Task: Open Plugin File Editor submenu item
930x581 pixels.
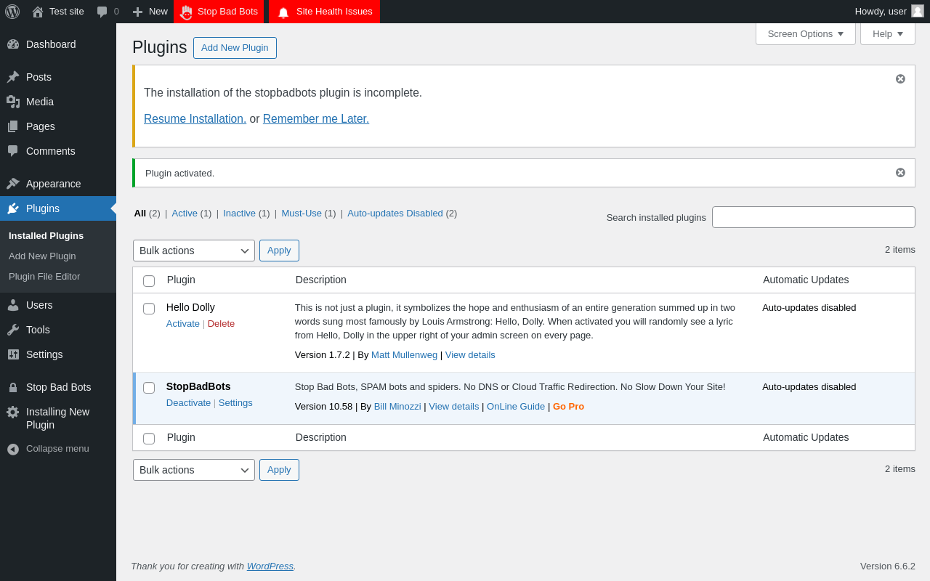Action: [x=44, y=276]
